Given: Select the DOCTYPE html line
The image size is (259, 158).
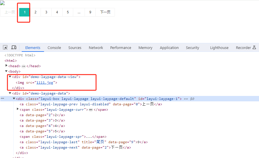Looking at the screenshot, I should [20, 55].
